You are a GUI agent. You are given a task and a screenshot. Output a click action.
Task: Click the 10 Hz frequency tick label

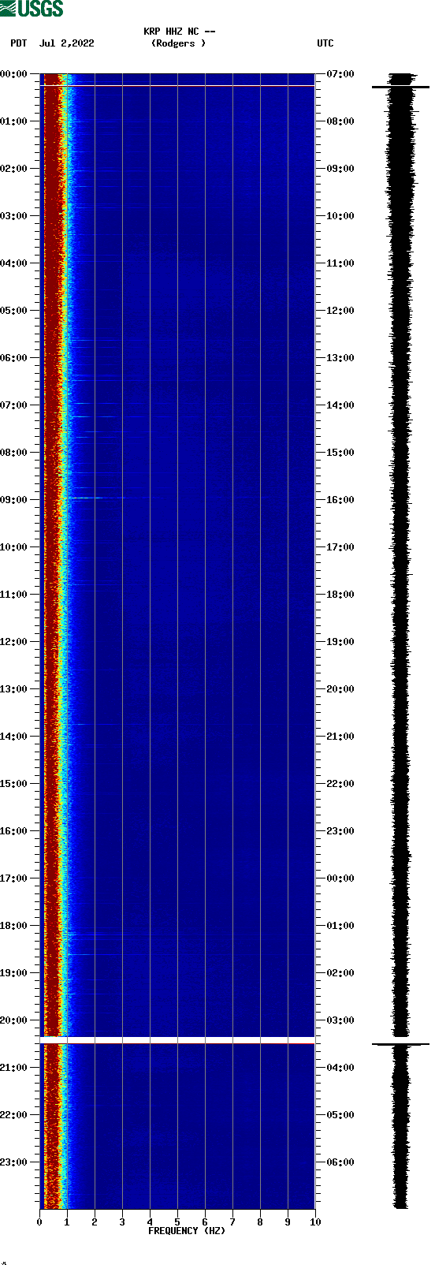315,1222
